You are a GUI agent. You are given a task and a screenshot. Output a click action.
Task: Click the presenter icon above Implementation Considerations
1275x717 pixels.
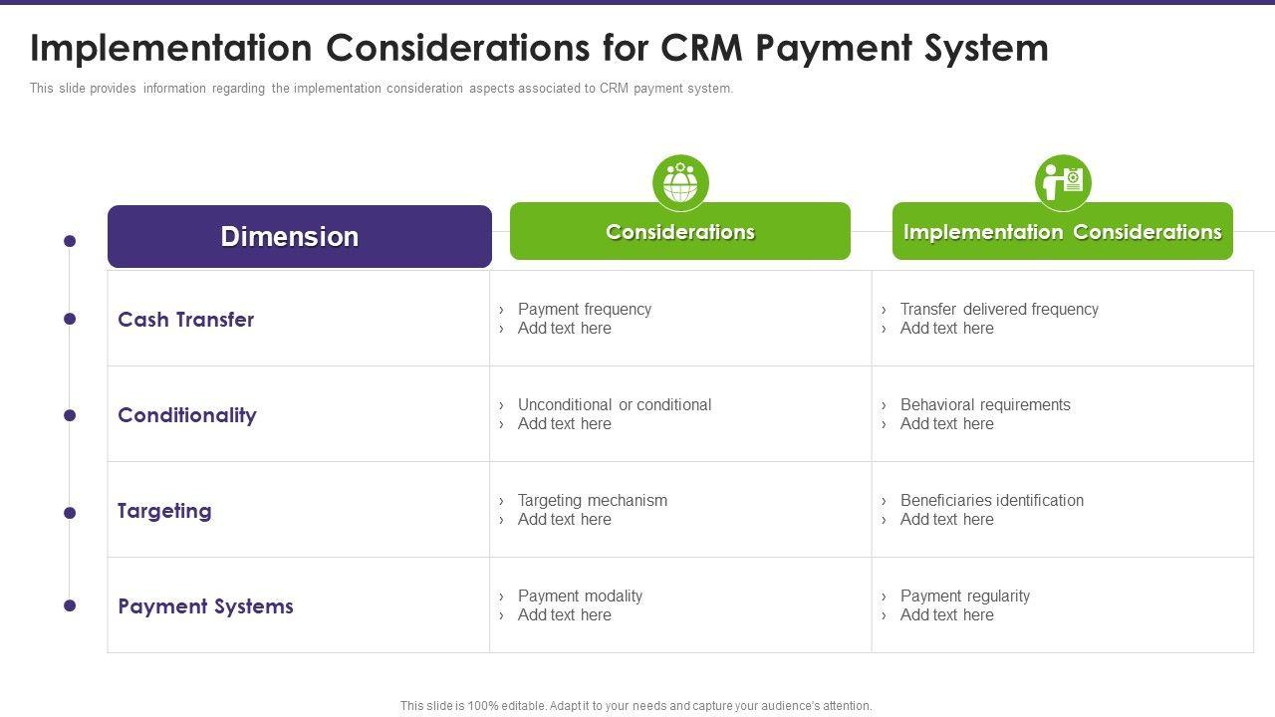click(1063, 183)
